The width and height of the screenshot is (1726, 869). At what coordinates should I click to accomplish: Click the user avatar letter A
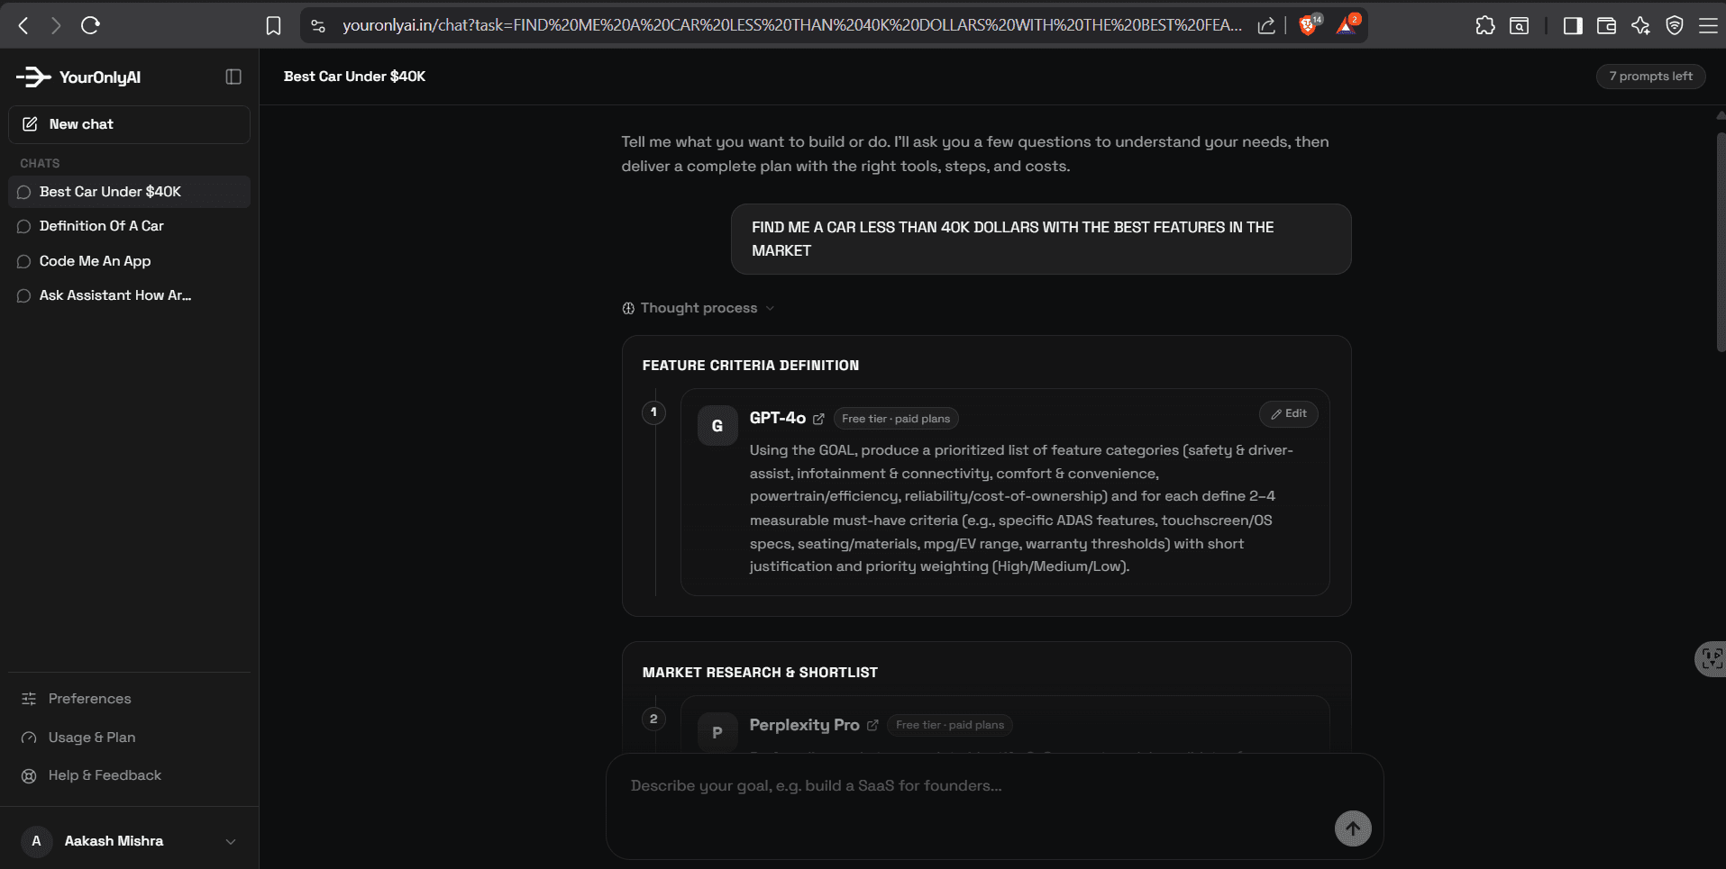(37, 841)
